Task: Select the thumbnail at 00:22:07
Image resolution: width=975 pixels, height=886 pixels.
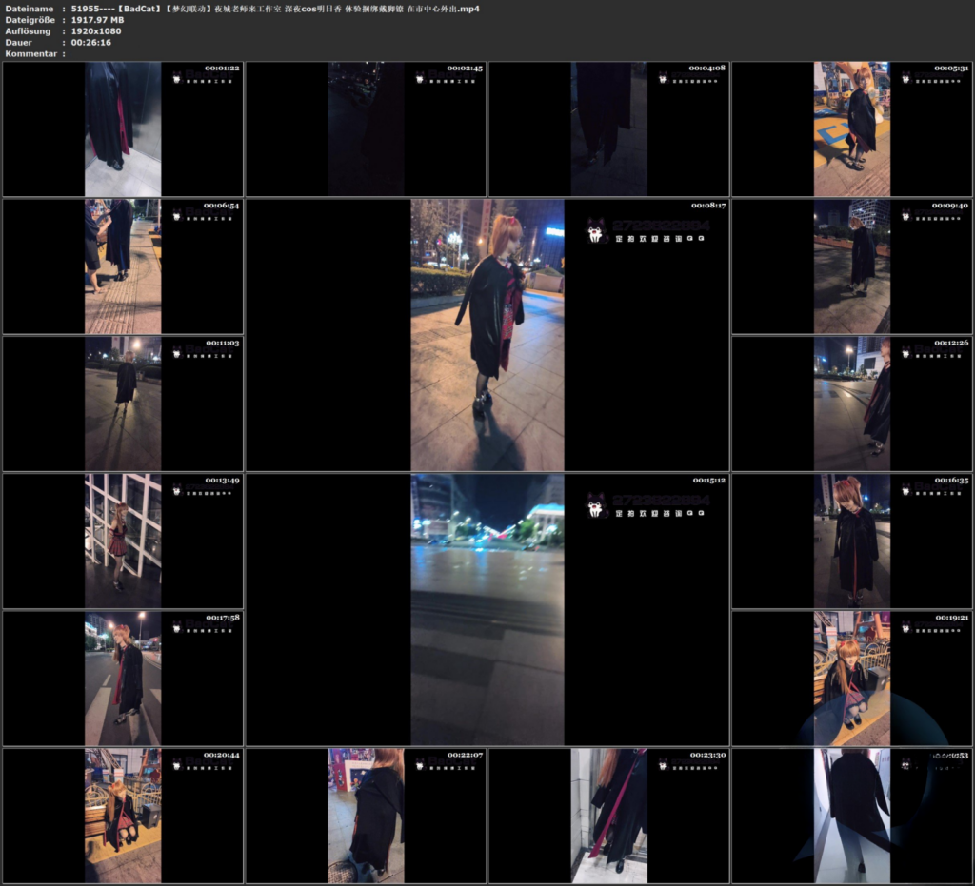Action: coord(366,816)
